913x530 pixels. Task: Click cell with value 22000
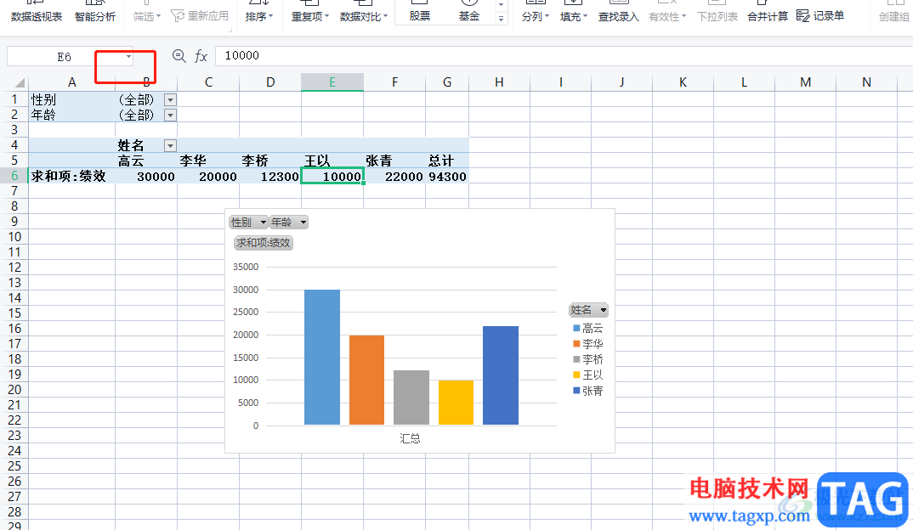(x=394, y=177)
